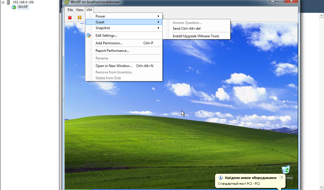Minimize the WinXP console window
Image resolution: width=324 pixels, height=190 pixels.
(x=272, y=1)
